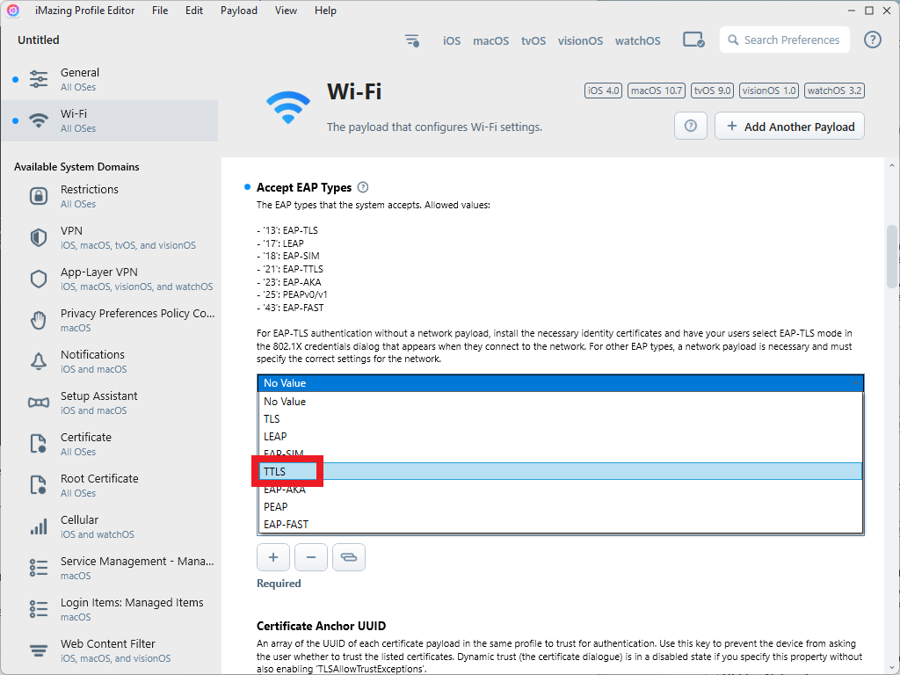
Task: Open the File menu
Action: click(160, 11)
